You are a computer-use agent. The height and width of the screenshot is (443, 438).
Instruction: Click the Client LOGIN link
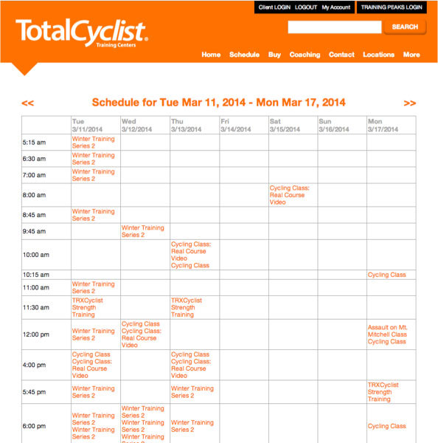[x=274, y=7]
